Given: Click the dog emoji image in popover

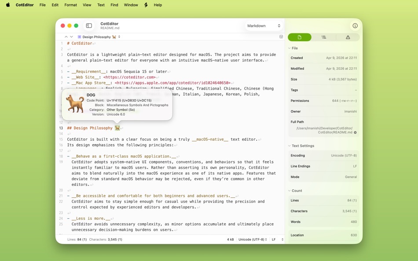Looking at the screenshot, I should pos(75,104).
